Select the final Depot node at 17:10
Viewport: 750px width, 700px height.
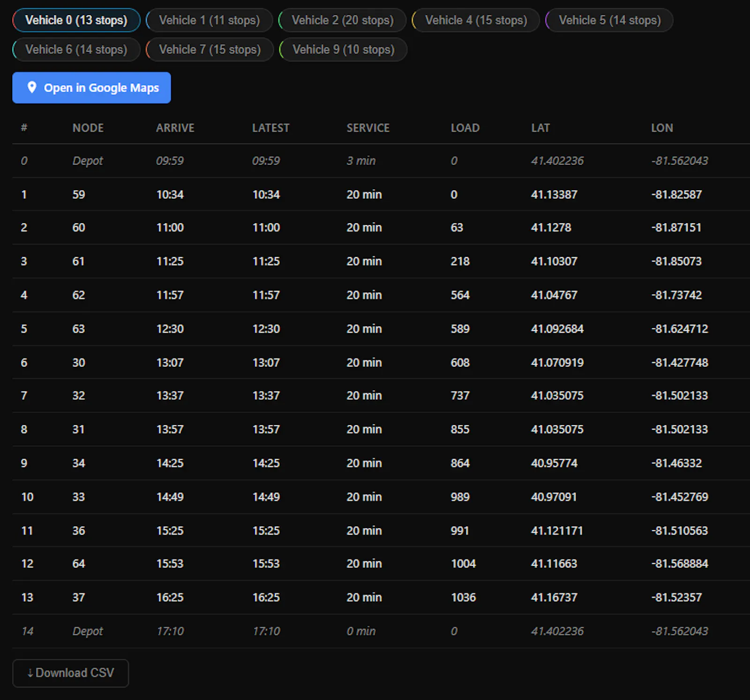tap(88, 631)
